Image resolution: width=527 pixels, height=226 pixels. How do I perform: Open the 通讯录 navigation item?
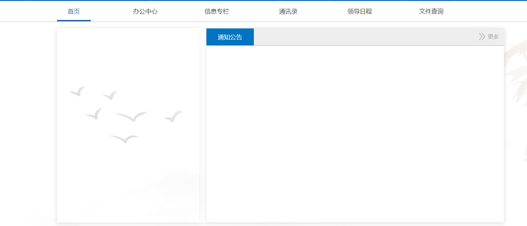(288, 12)
